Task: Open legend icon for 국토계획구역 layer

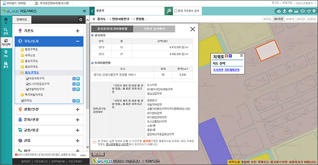Action: tap(78, 79)
